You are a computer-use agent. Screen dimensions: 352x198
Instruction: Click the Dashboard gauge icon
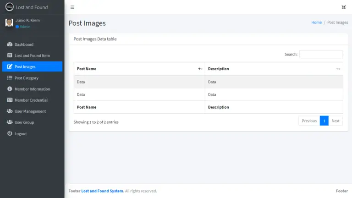10,44
